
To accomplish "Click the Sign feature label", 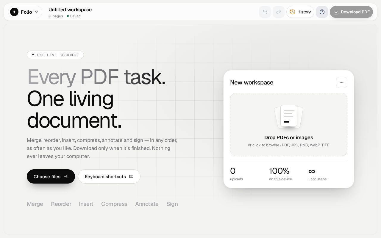I will [172, 204].
